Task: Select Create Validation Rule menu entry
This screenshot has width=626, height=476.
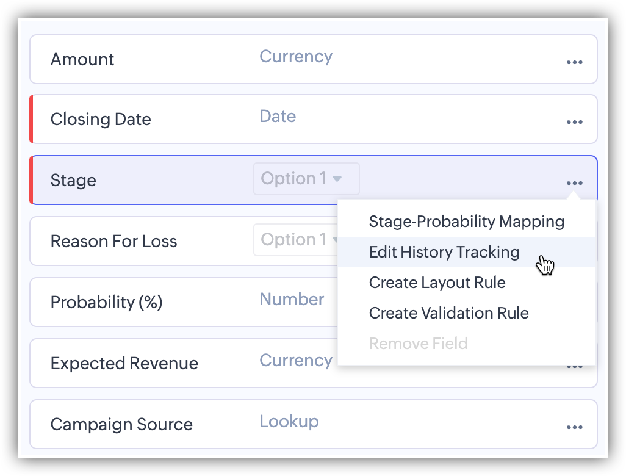Action: [x=448, y=313]
